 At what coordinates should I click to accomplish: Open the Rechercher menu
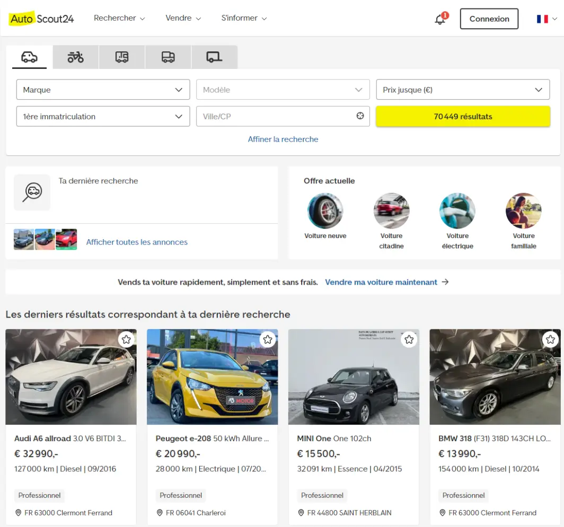coord(119,18)
